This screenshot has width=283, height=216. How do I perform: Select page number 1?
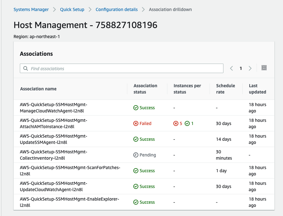tap(240, 68)
